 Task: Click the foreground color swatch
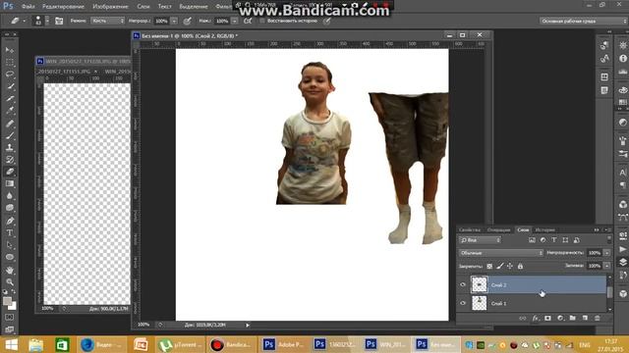[7, 301]
